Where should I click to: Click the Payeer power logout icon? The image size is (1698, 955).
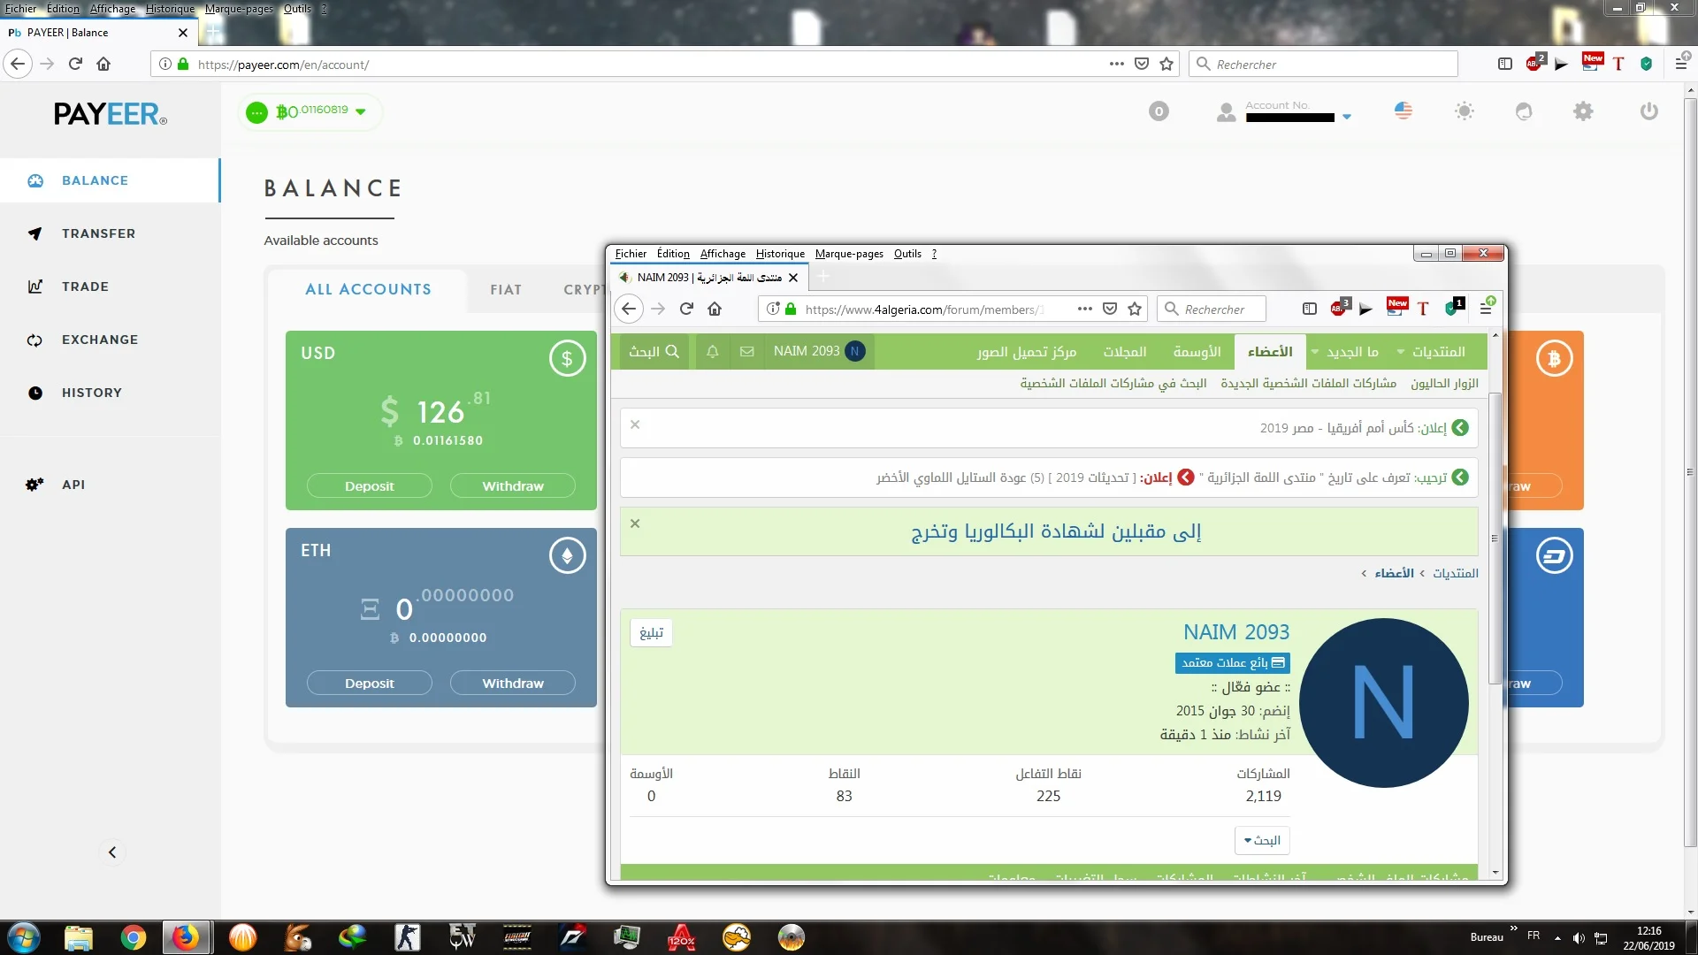tap(1648, 111)
